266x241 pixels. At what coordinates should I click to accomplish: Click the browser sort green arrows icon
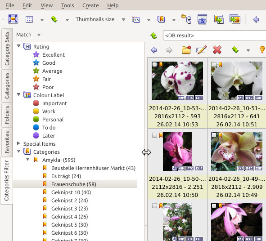[235, 50]
